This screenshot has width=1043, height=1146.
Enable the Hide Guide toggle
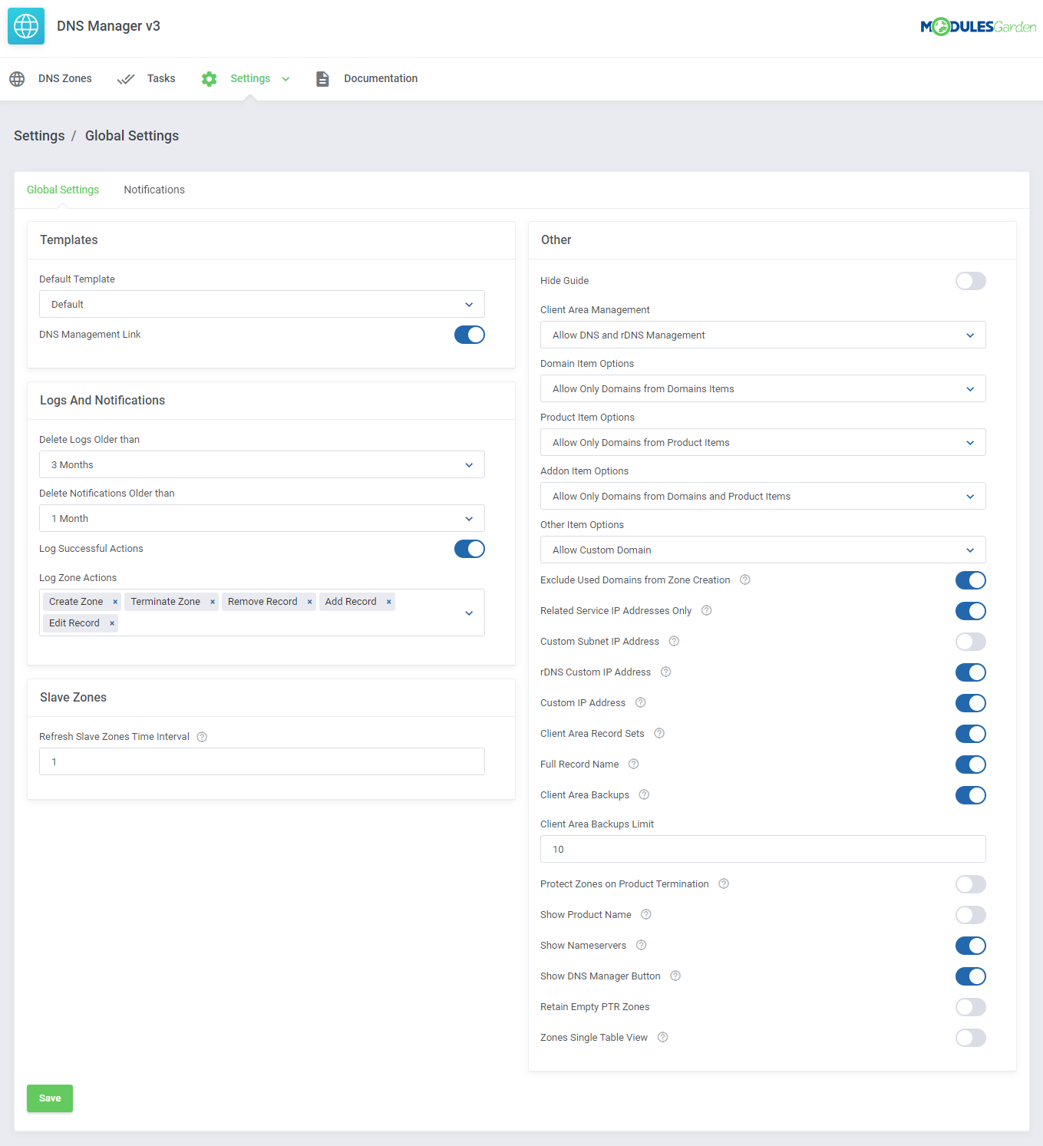(971, 281)
